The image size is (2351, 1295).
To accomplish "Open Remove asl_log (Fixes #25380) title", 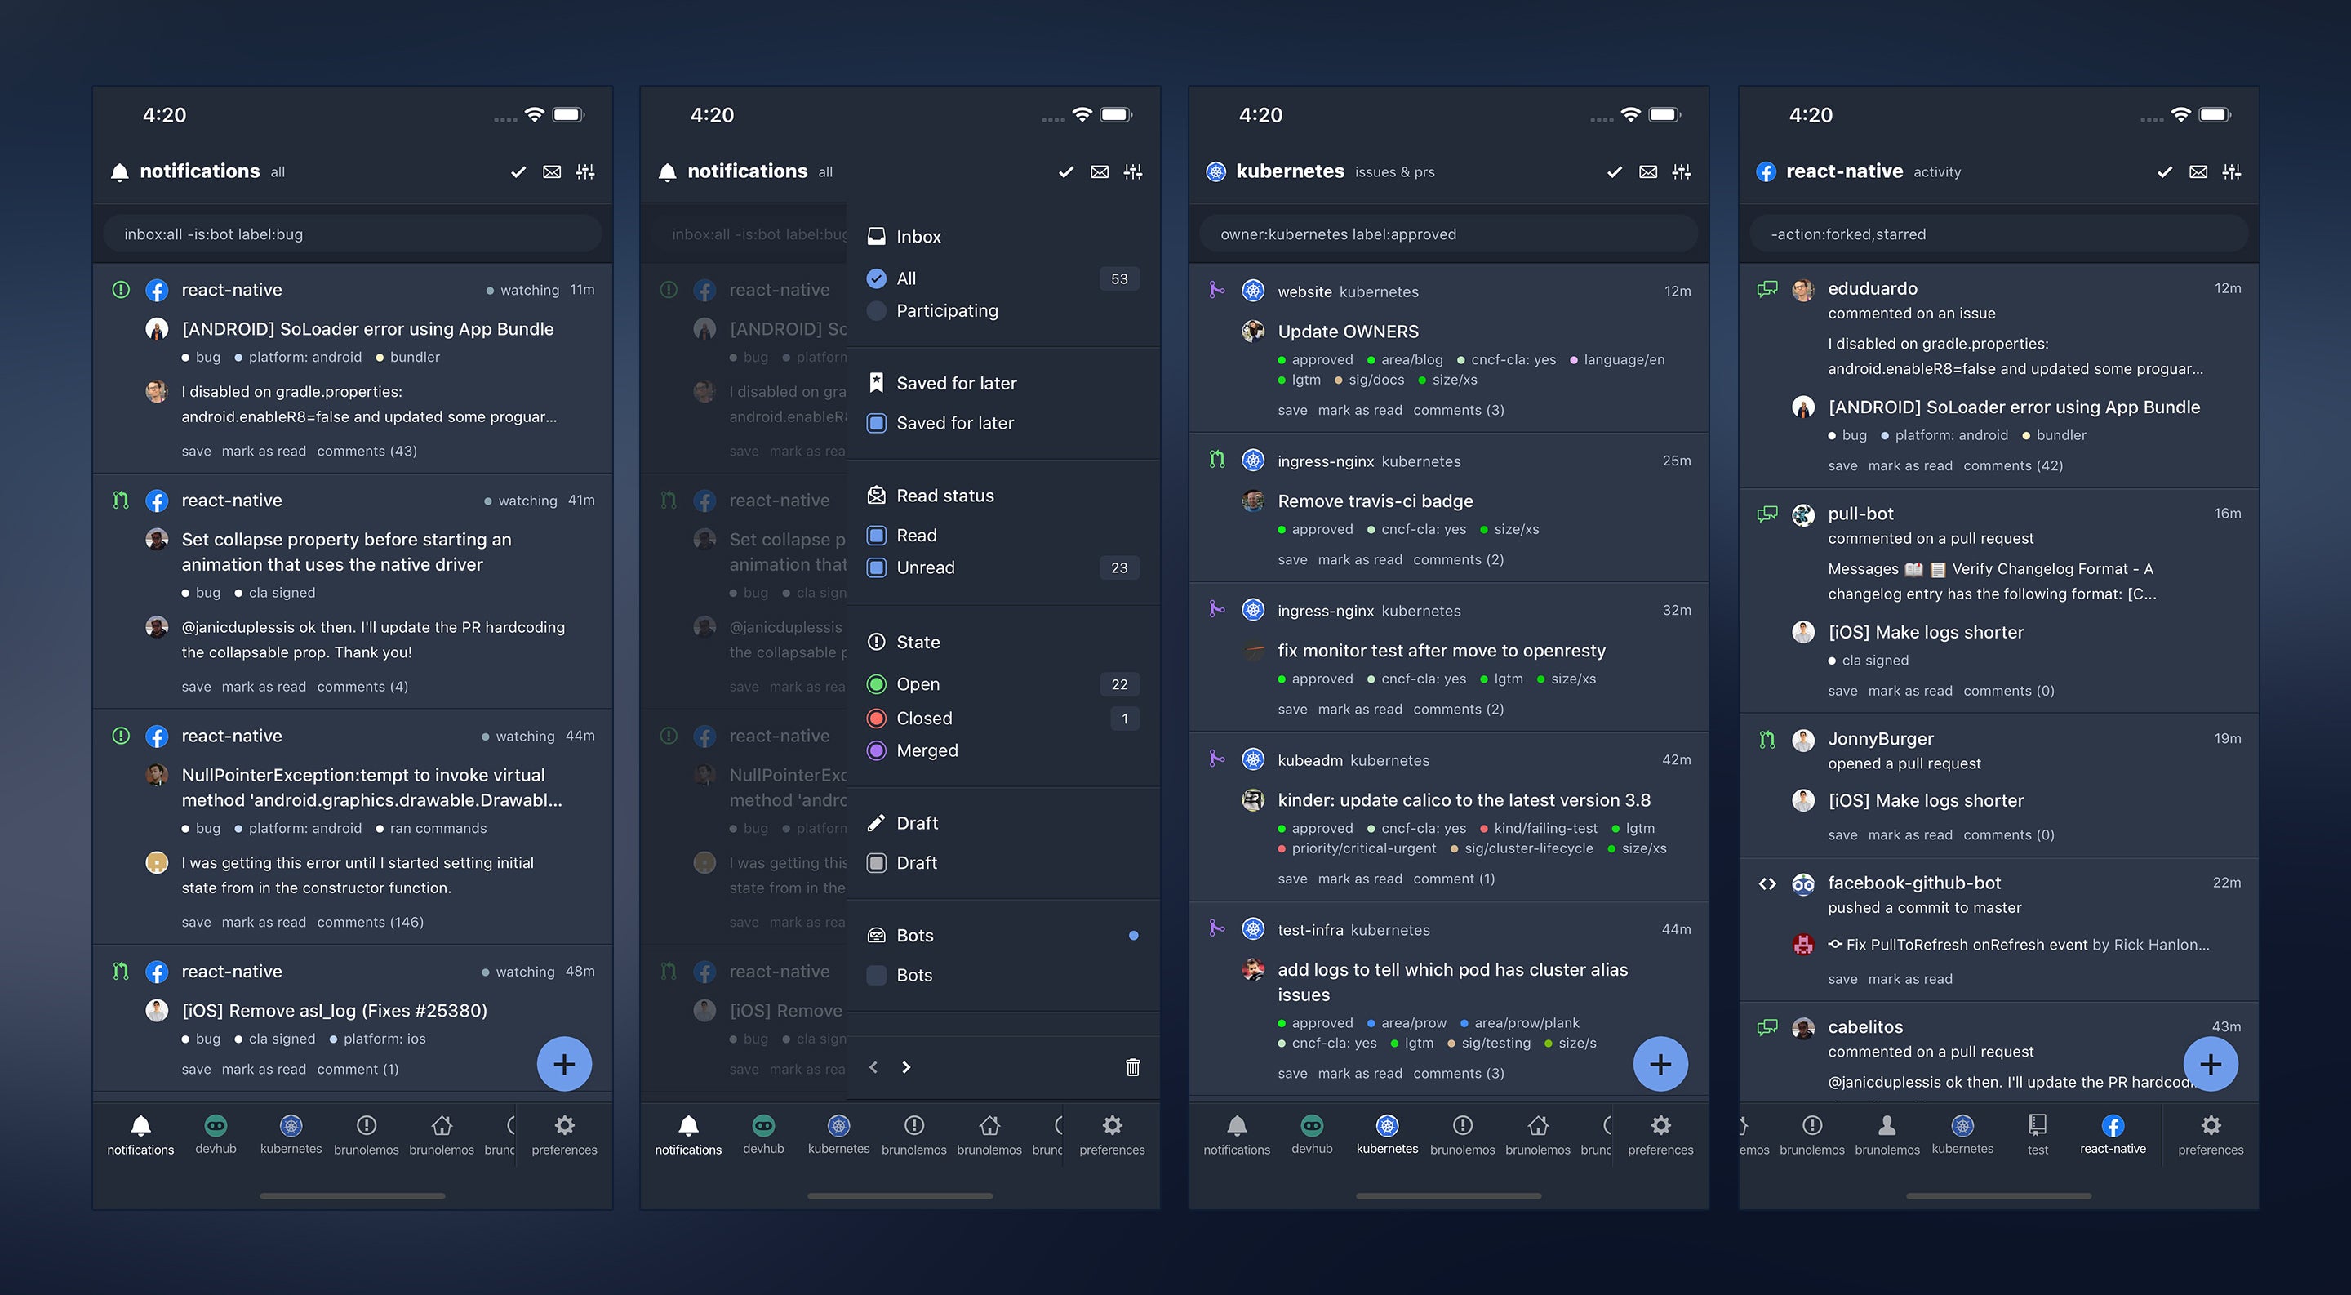I will [334, 1010].
